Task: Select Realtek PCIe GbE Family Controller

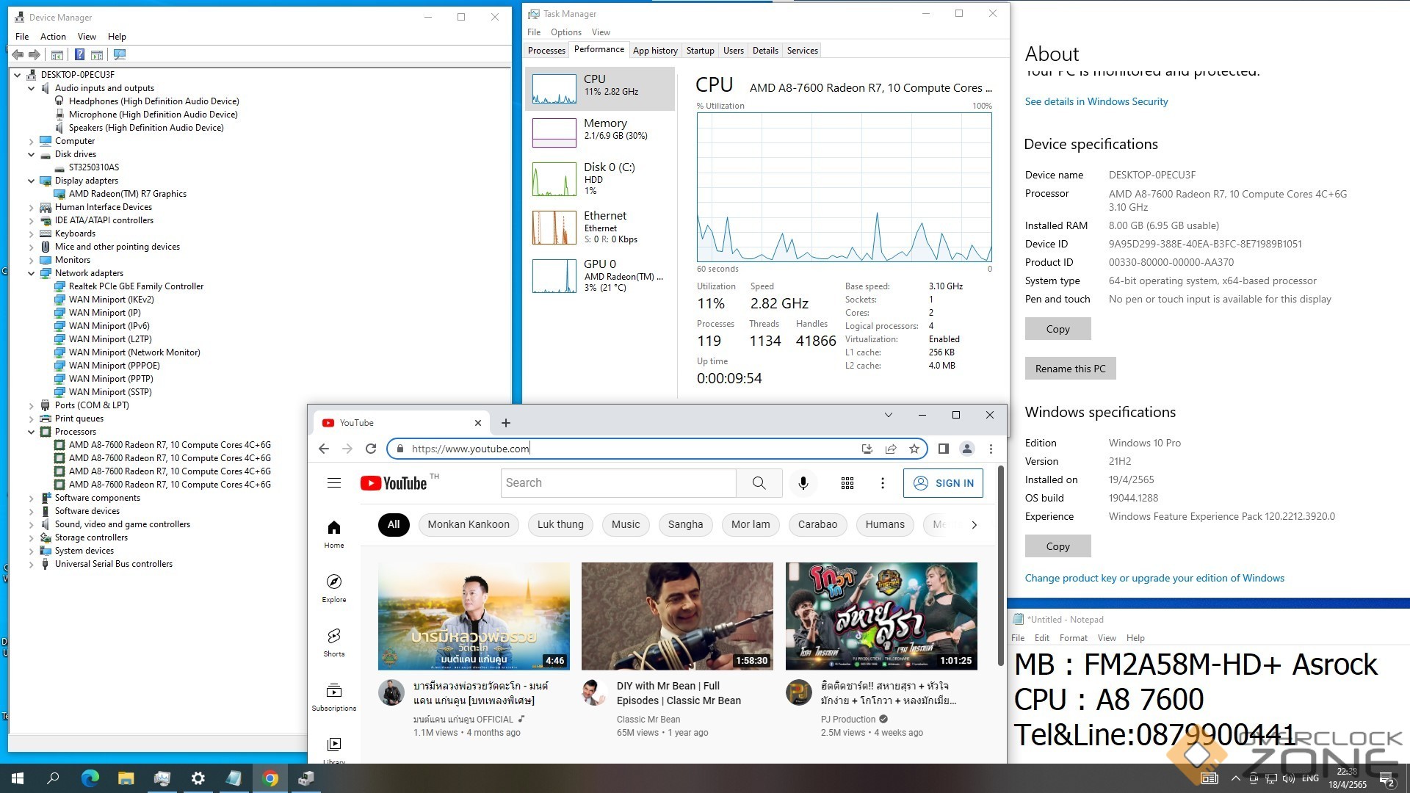Action: [x=136, y=286]
